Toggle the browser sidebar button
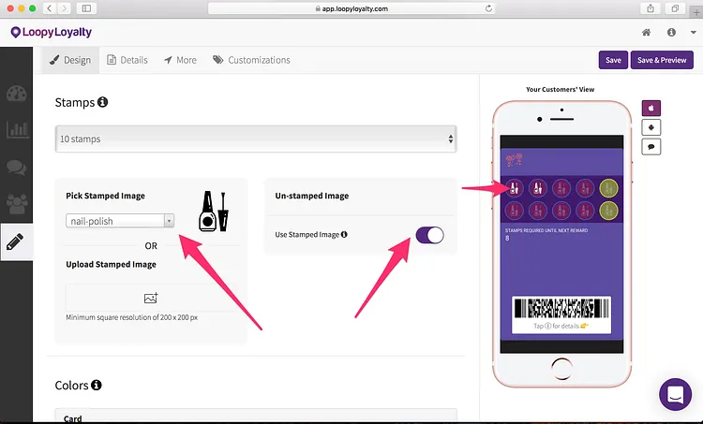 [x=86, y=8]
